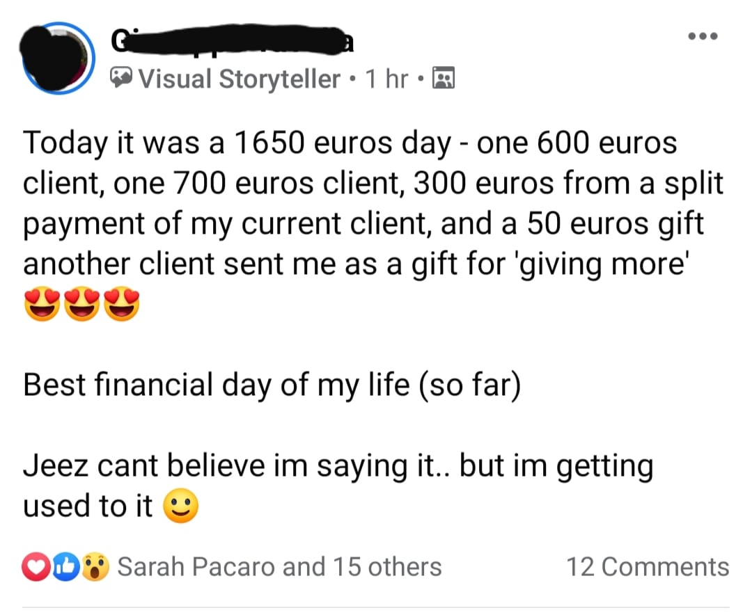This screenshot has height=615, width=752.
Task: Click the 'Best financial day of my life' line
Action: (272, 385)
